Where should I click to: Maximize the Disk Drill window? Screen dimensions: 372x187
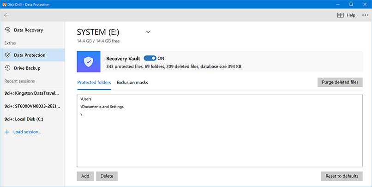(x=351, y=4)
